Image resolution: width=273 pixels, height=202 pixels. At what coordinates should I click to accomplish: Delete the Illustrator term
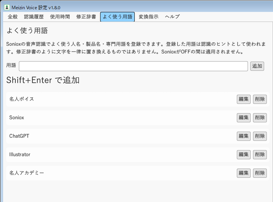click(x=260, y=155)
